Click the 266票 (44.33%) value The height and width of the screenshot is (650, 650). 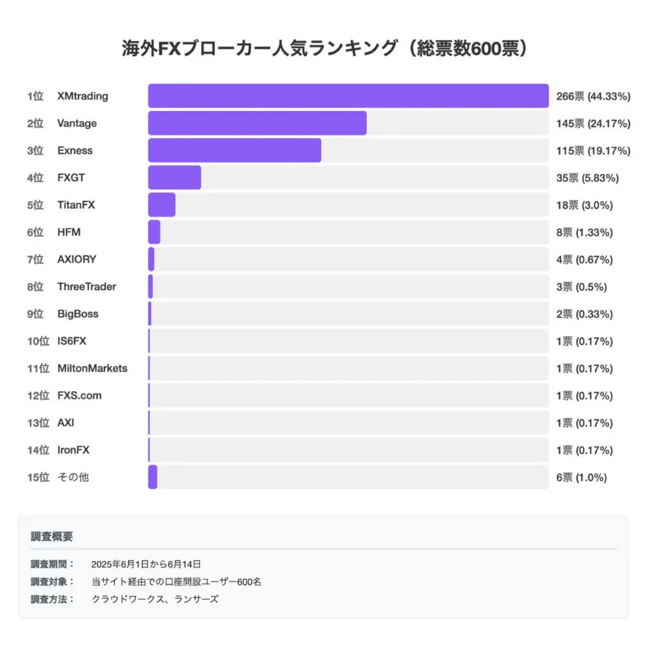(593, 96)
